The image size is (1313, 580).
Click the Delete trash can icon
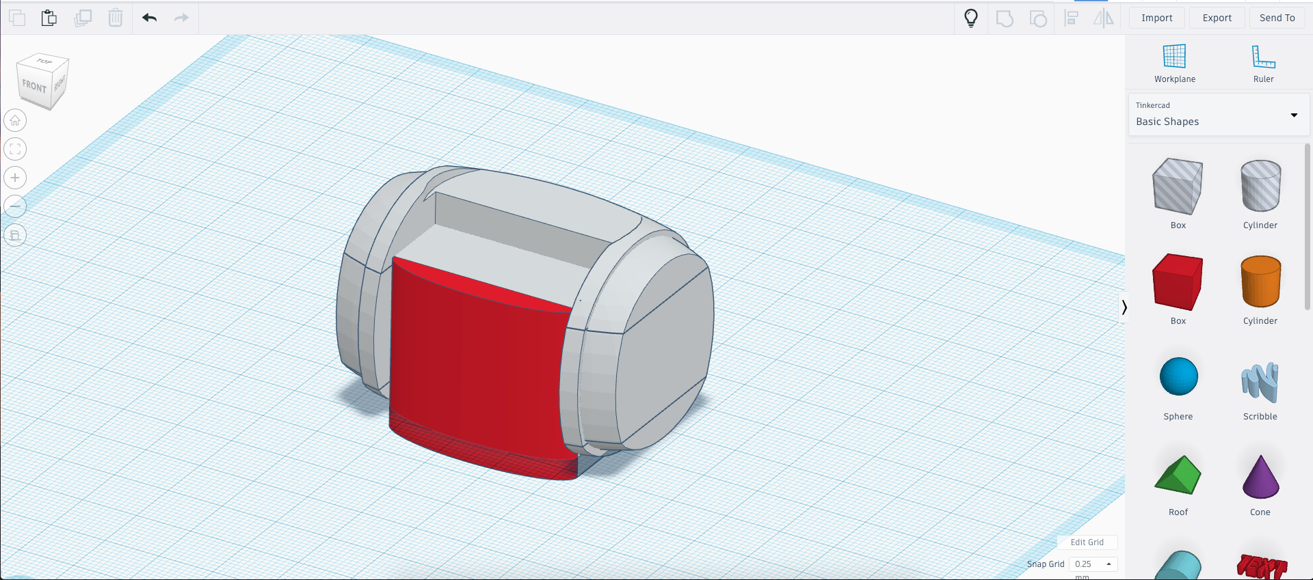116,18
